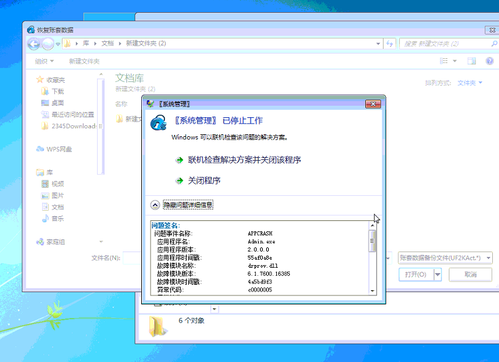The width and height of the screenshot is (499, 362).
Task: Click the 隐藏问题详细信息 label
Action: 188,205
